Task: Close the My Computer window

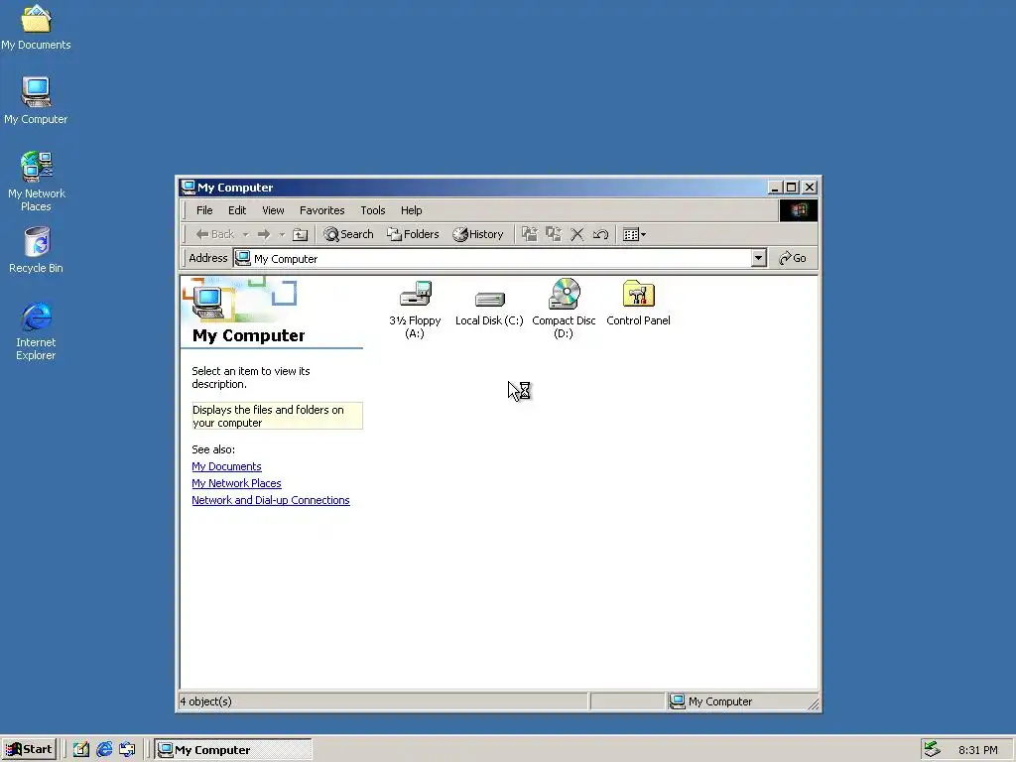Action: (810, 188)
